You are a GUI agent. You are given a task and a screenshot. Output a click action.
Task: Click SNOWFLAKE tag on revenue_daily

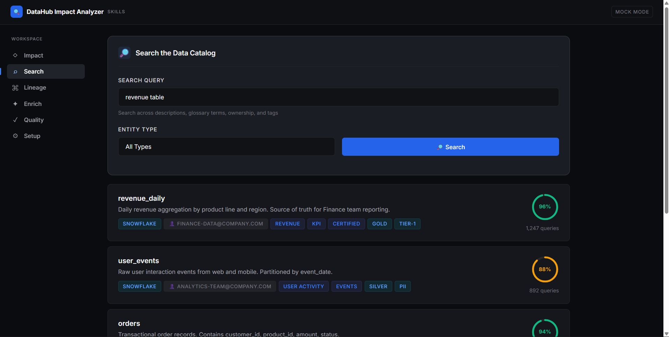coord(140,224)
